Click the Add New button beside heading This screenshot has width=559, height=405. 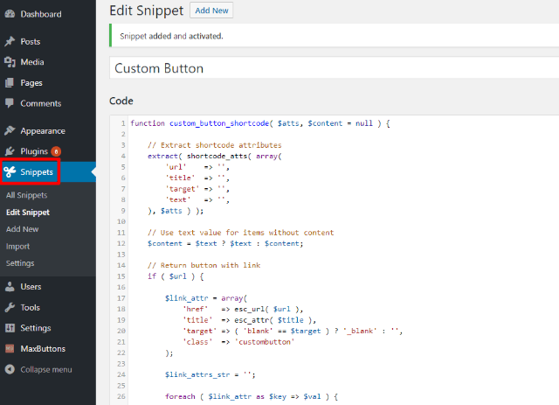tap(211, 10)
